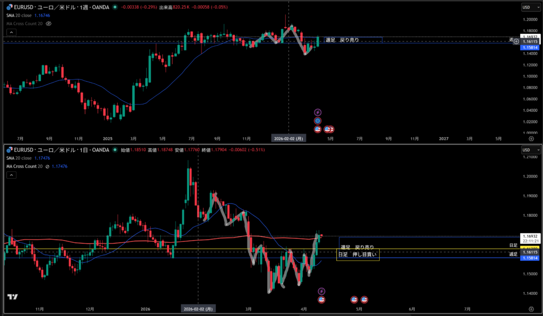The width and height of the screenshot is (543, 316).
Task: Collapse the weekly chart indicator legend
Action: 11,32
